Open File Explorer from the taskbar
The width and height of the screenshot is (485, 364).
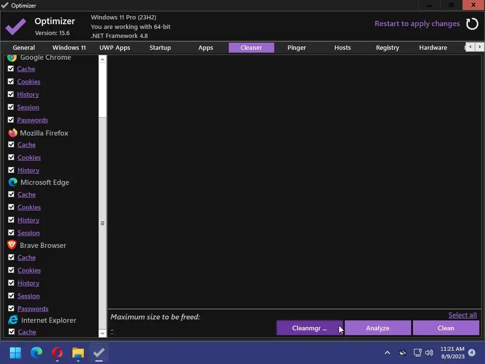click(x=78, y=353)
